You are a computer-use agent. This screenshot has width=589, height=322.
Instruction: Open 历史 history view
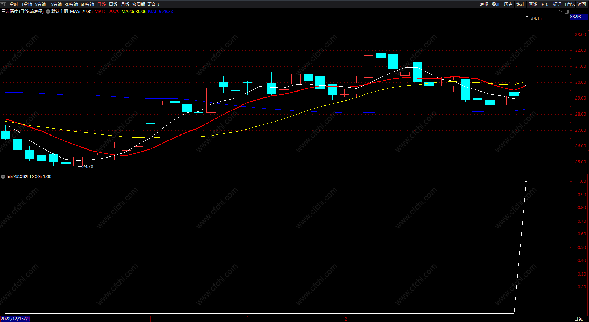coord(508,5)
